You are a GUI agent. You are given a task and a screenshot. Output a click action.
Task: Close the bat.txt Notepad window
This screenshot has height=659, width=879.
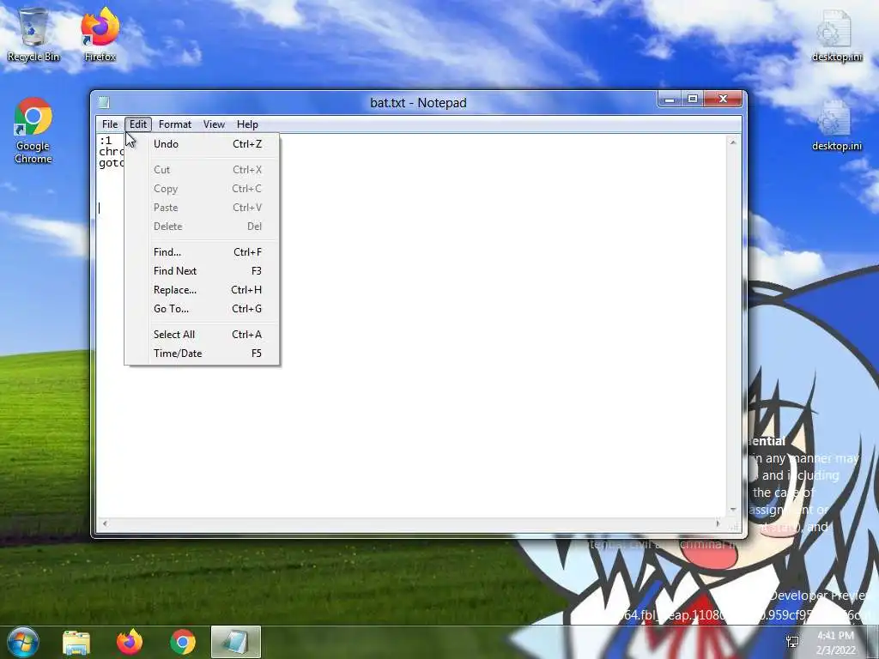[723, 100]
